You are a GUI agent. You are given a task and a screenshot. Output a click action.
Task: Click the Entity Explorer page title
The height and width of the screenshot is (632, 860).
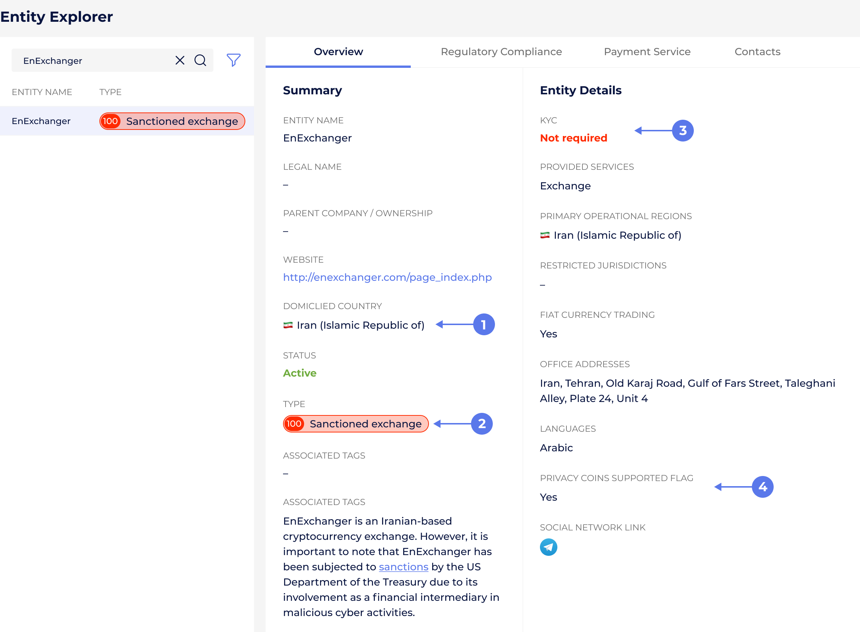coord(57,17)
